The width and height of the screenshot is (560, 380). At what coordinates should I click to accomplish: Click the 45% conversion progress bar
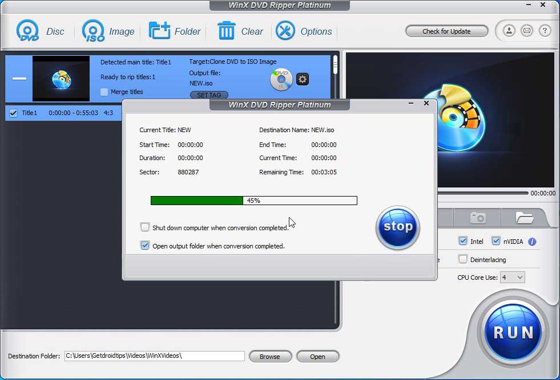click(254, 201)
